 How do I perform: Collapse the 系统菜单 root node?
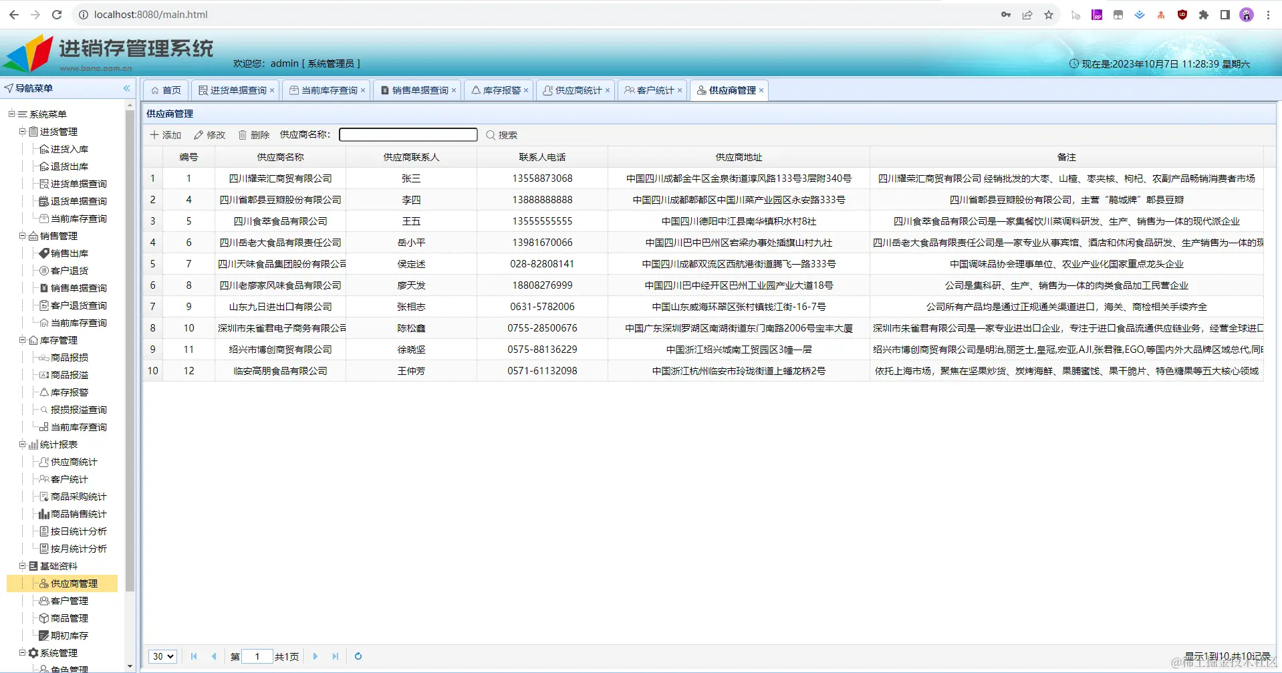coord(11,114)
